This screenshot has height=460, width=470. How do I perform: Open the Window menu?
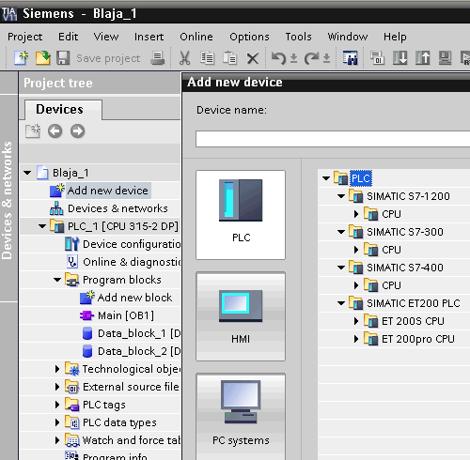[348, 37]
